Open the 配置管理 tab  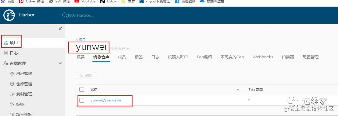[310, 57]
